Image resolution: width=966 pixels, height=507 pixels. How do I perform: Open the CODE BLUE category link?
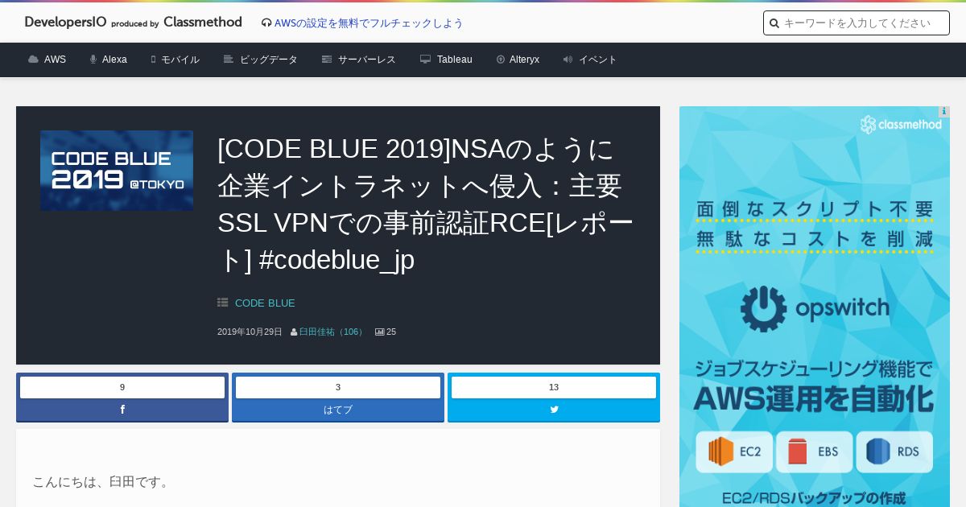pos(265,303)
